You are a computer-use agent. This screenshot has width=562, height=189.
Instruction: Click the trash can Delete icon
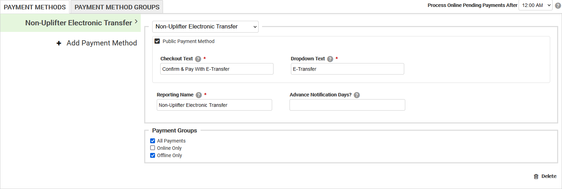click(x=536, y=177)
